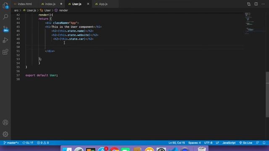Open the More Actions ellipsis menu
This screenshot has height=151, width=269.
click(263, 4)
